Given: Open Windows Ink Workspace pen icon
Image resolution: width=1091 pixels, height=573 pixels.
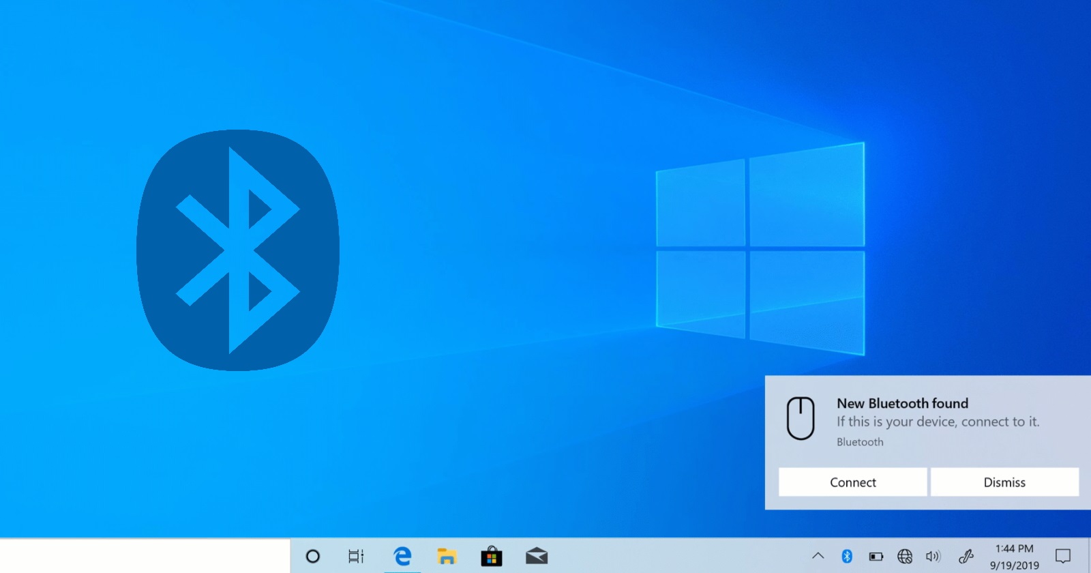Looking at the screenshot, I should (966, 557).
